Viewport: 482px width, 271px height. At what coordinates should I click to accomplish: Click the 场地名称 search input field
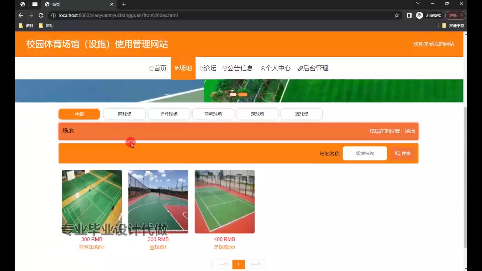(365, 153)
